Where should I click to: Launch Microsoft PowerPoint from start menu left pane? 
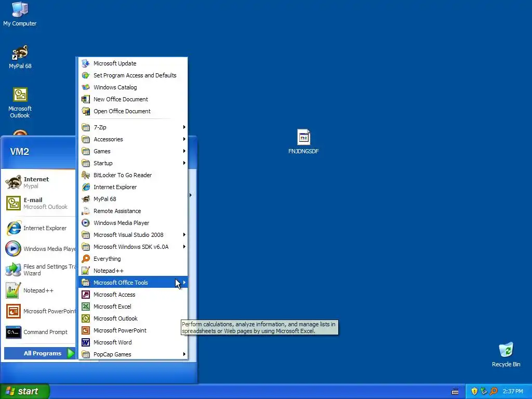(x=39, y=311)
